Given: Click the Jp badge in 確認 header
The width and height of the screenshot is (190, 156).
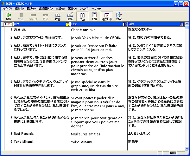Looking at the screenshot, I should click(182, 24).
